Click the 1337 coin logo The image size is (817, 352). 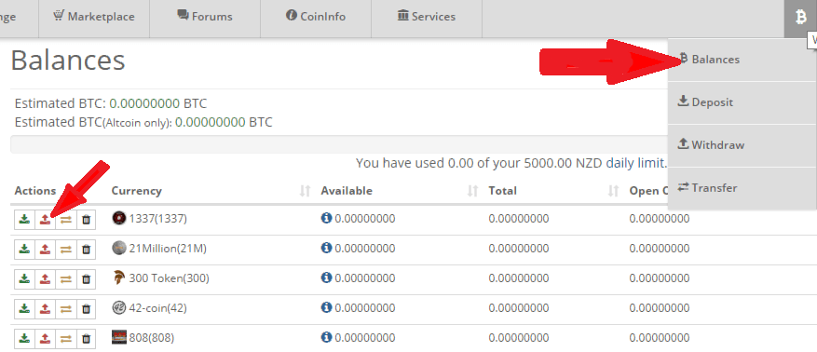point(119,218)
